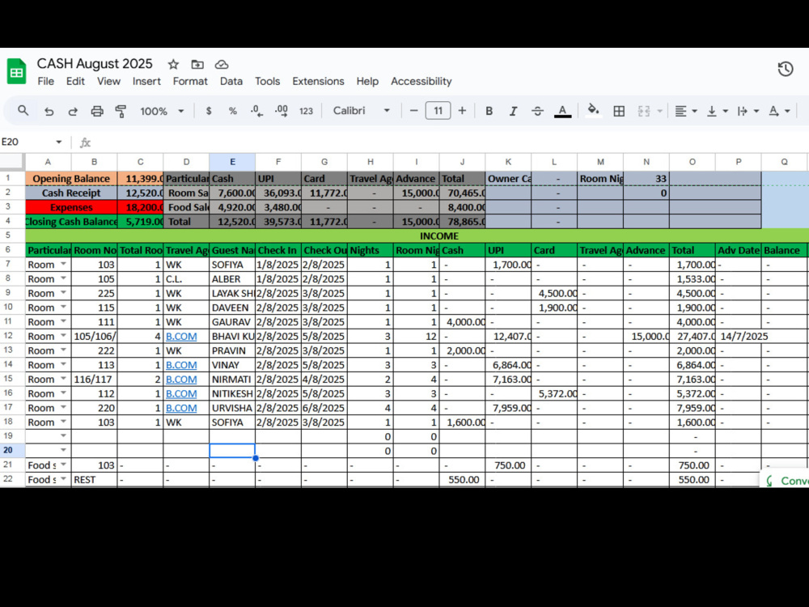Click the font size input field

tap(438, 110)
